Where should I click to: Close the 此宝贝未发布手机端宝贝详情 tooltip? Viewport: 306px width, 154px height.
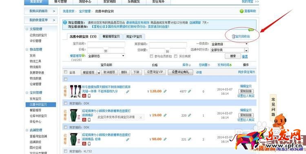pyautogui.click(x=141, y=118)
